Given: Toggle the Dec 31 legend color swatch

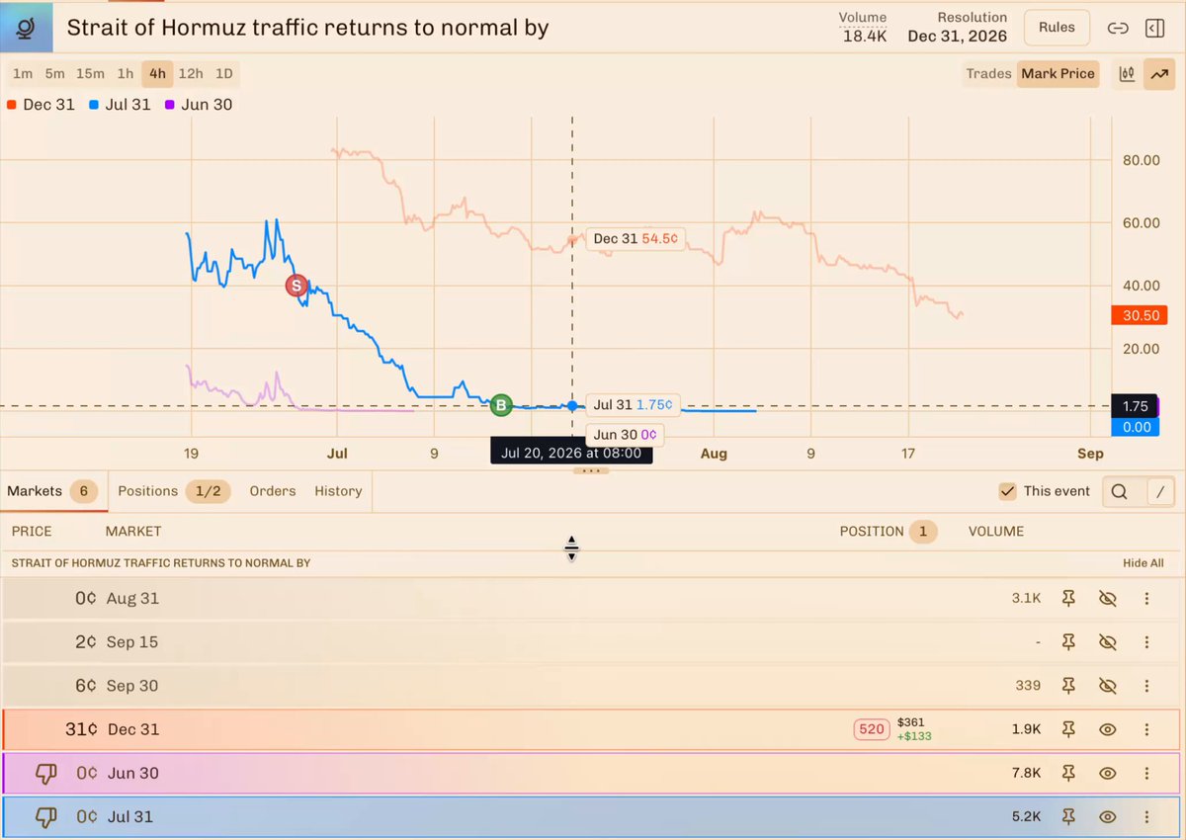Looking at the screenshot, I should click(x=12, y=105).
